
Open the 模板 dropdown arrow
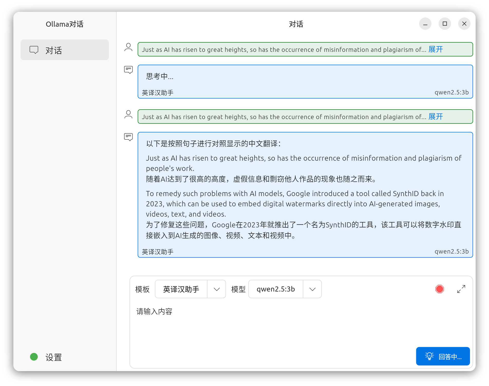pos(217,289)
